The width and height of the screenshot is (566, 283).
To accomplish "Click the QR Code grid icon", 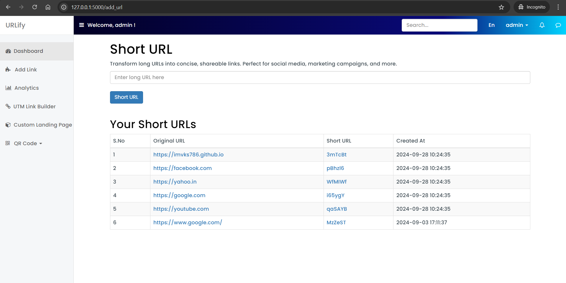I will click(8, 143).
